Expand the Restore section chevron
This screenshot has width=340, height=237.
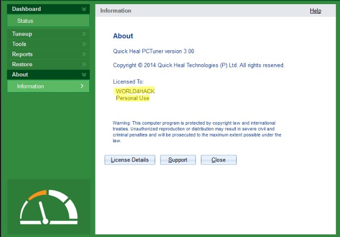(x=84, y=64)
